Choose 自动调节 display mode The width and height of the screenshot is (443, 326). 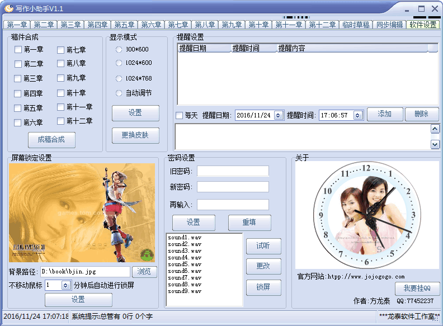coord(119,93)
